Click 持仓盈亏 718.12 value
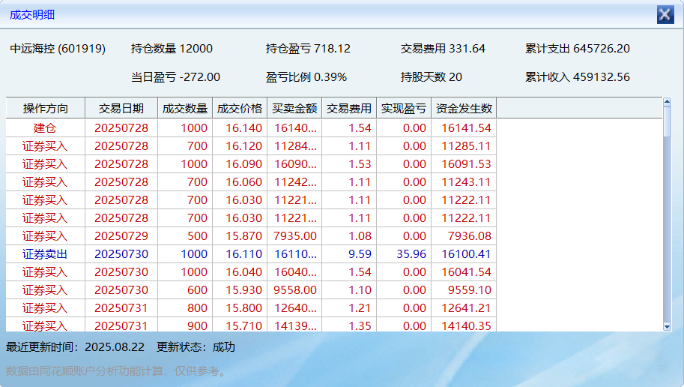 pos(308,49)
